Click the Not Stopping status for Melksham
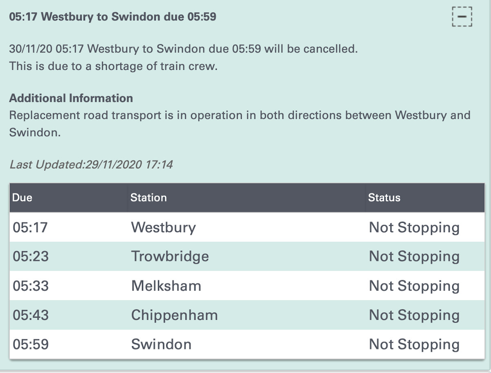The height and width of the screenshot is (373, 491). 414,286
